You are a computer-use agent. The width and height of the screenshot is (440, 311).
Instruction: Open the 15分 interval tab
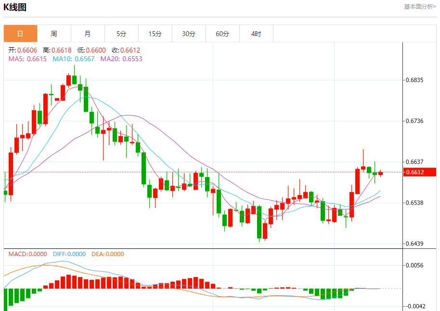pos(155,34)
